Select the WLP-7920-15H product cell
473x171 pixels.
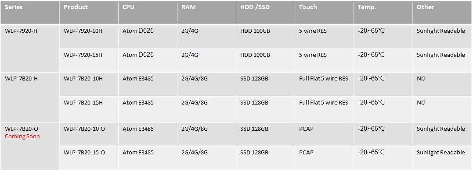[89, 60]
